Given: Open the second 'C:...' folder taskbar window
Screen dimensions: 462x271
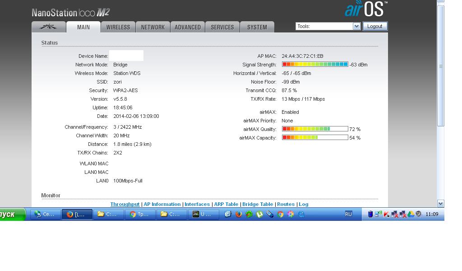Looking at the screenshot, I should pyautogui.click(x=173, y=215).
